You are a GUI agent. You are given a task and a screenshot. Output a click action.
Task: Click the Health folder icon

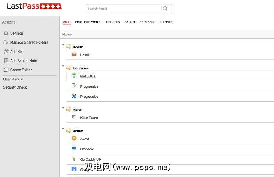[x=68, y=47]
